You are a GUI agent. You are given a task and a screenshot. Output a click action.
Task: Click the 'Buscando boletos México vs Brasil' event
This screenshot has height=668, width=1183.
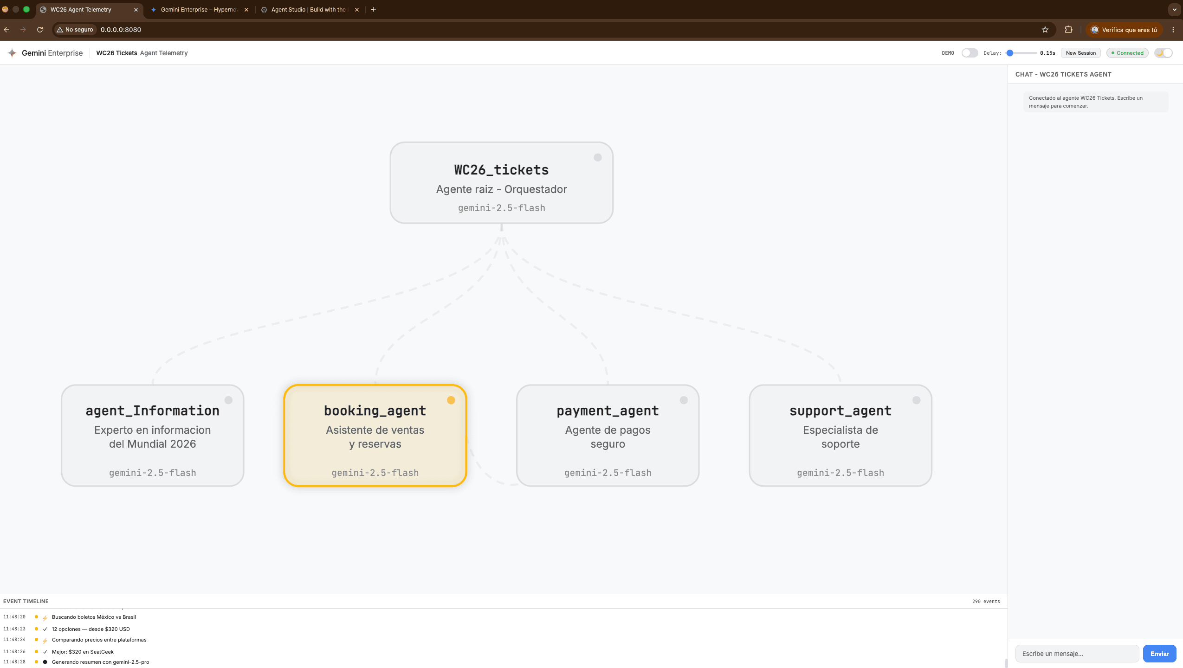[x=94, y=617]
